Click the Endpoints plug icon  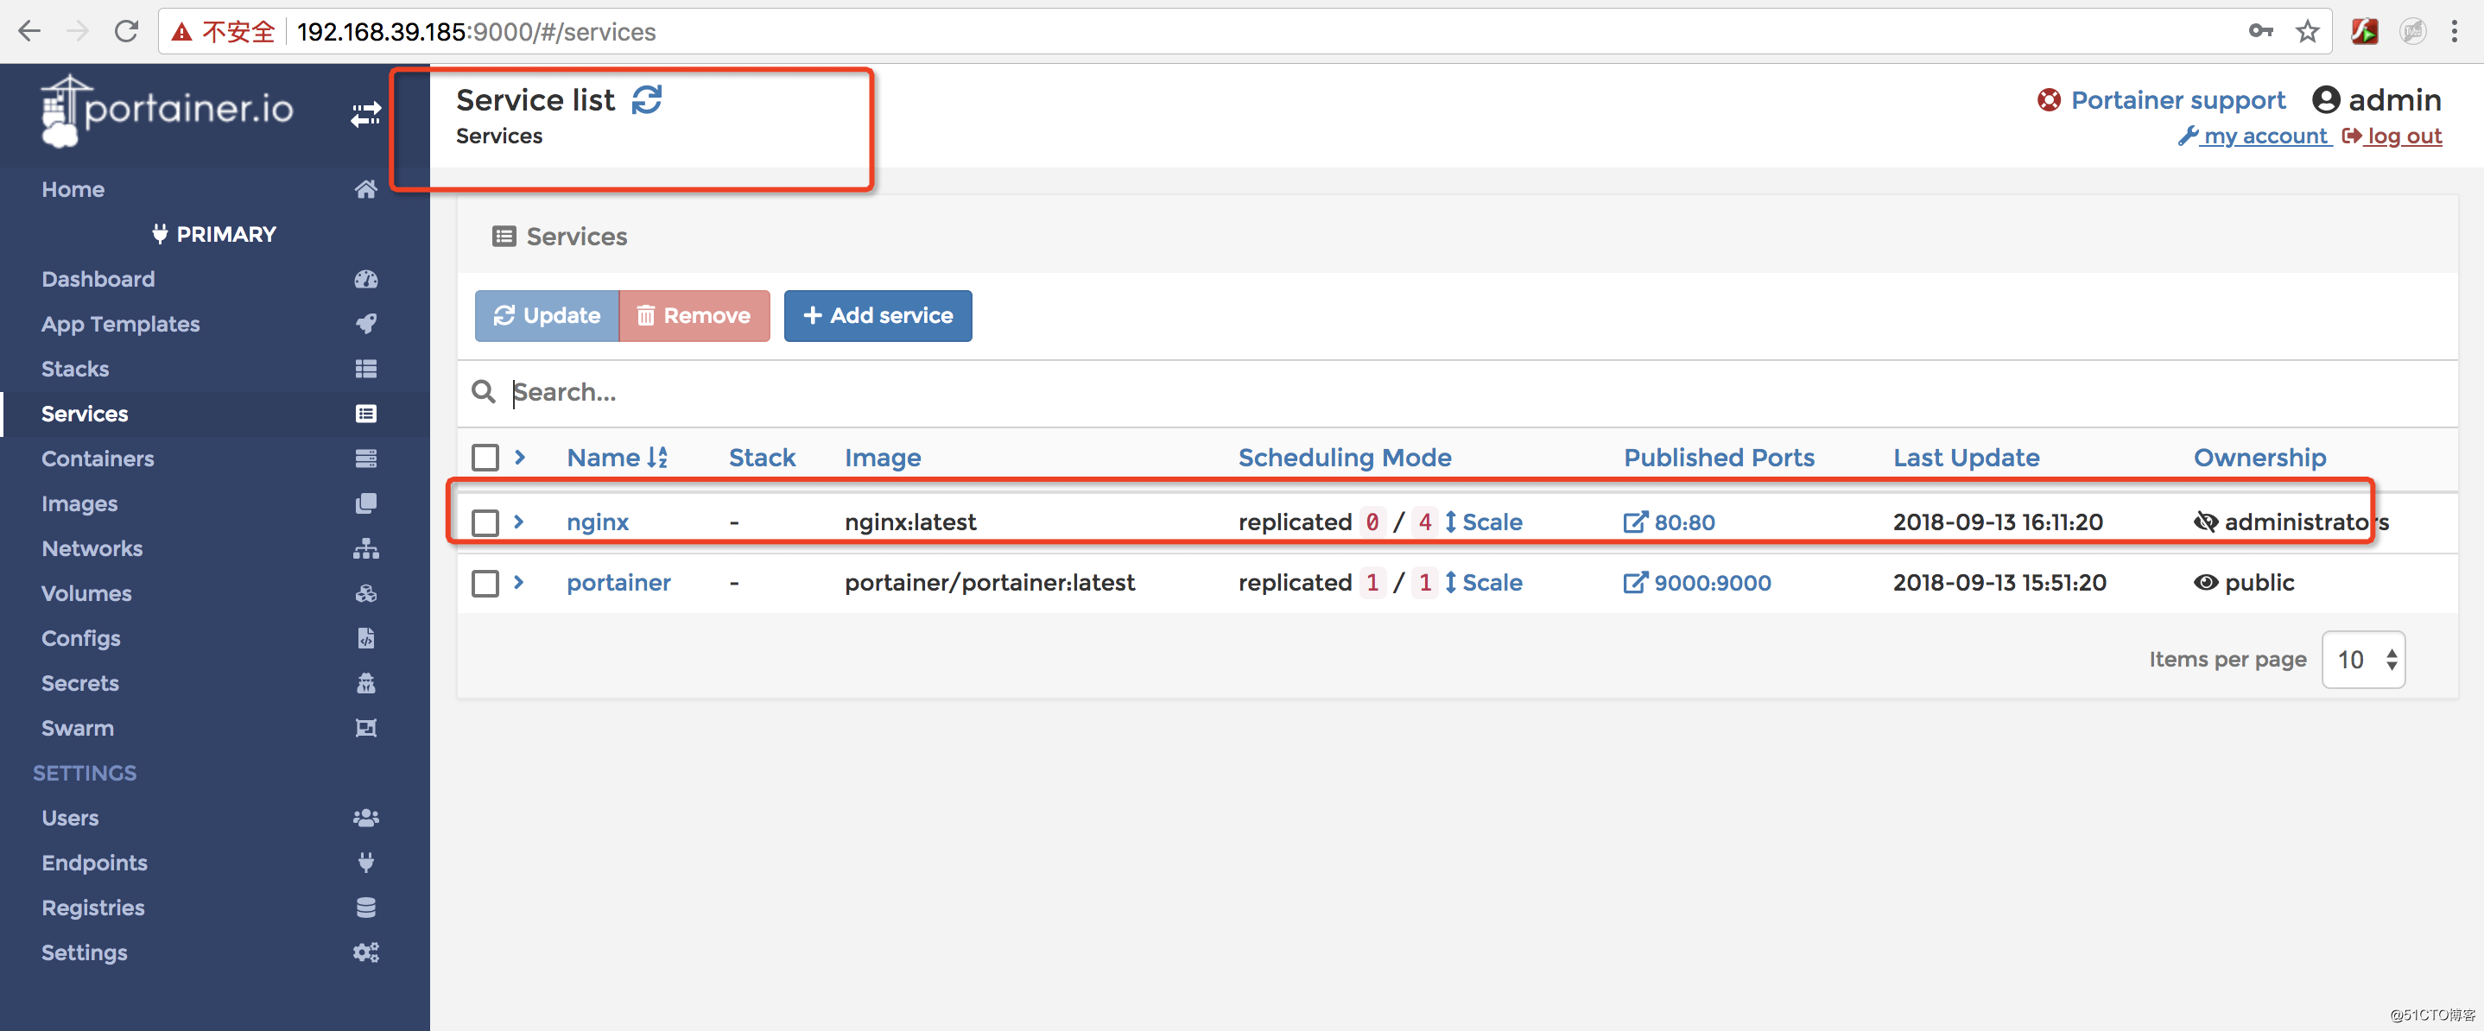(365, 863)
